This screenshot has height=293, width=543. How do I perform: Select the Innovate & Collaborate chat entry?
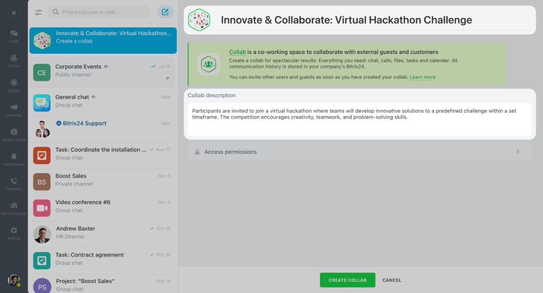point(103,41)
